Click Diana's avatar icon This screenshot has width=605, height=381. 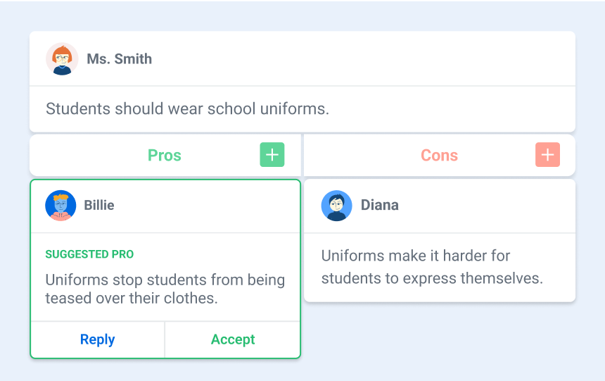pyautogui.click(x=337, y=205)
